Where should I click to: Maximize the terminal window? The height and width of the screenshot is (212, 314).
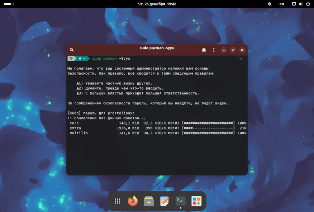point(233,50)
